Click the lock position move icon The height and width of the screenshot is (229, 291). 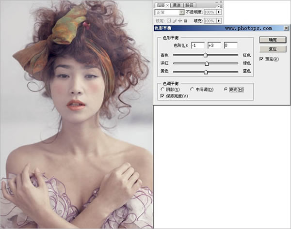(180, 21)
